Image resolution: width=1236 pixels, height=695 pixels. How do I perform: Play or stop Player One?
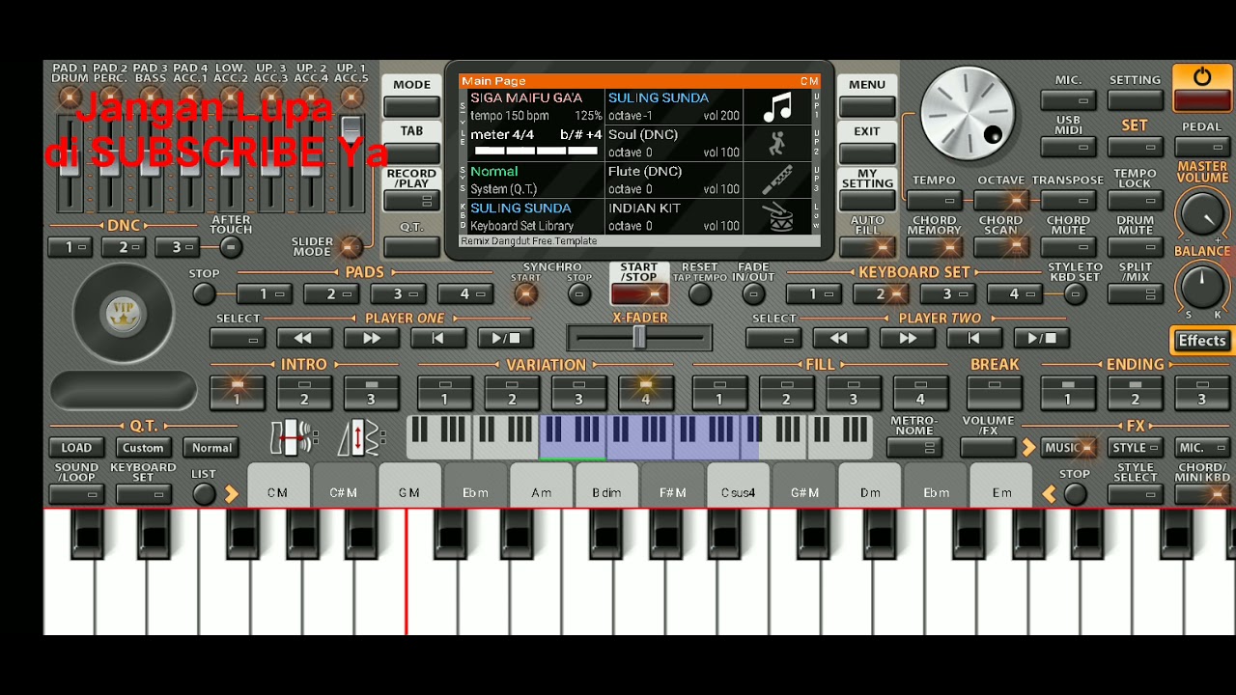tap(505, 338)
